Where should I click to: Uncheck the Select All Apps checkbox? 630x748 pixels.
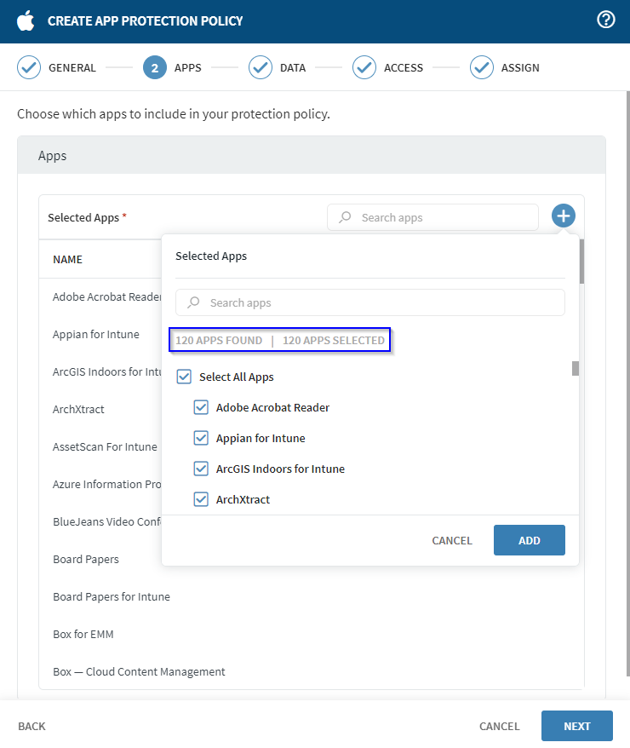(184, 377)
